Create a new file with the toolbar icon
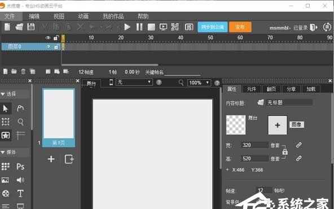Image resolution: width=334 pixels, height=209 pixels. [7, 27]
